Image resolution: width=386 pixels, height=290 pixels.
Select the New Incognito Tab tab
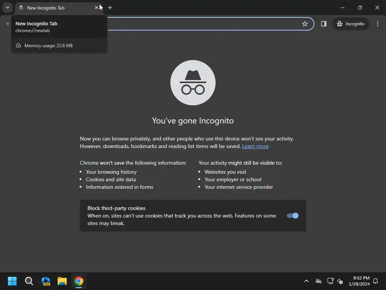point(58,8)
